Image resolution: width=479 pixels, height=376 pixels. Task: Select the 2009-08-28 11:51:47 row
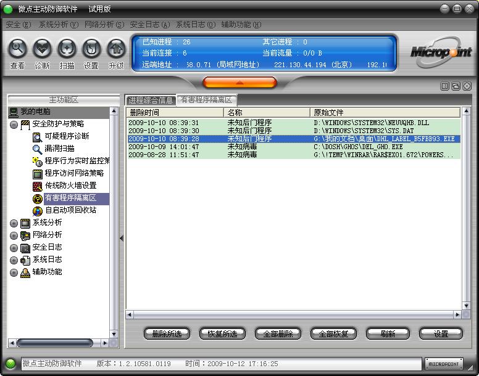[294, 155]
